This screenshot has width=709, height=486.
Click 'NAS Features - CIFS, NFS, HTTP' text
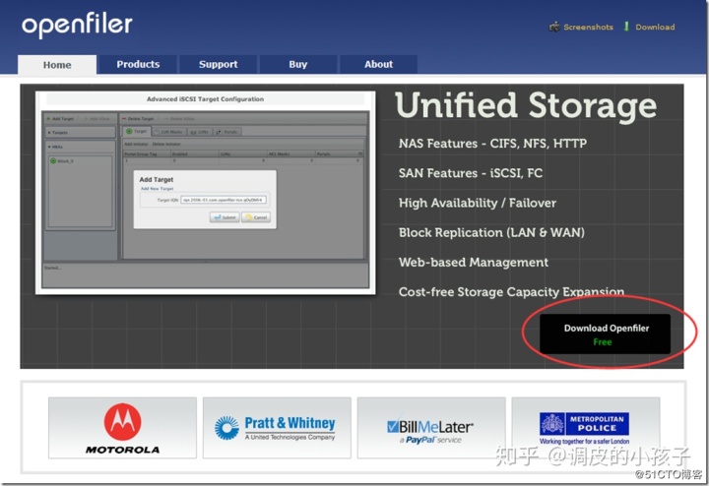(x=492, y=144)
